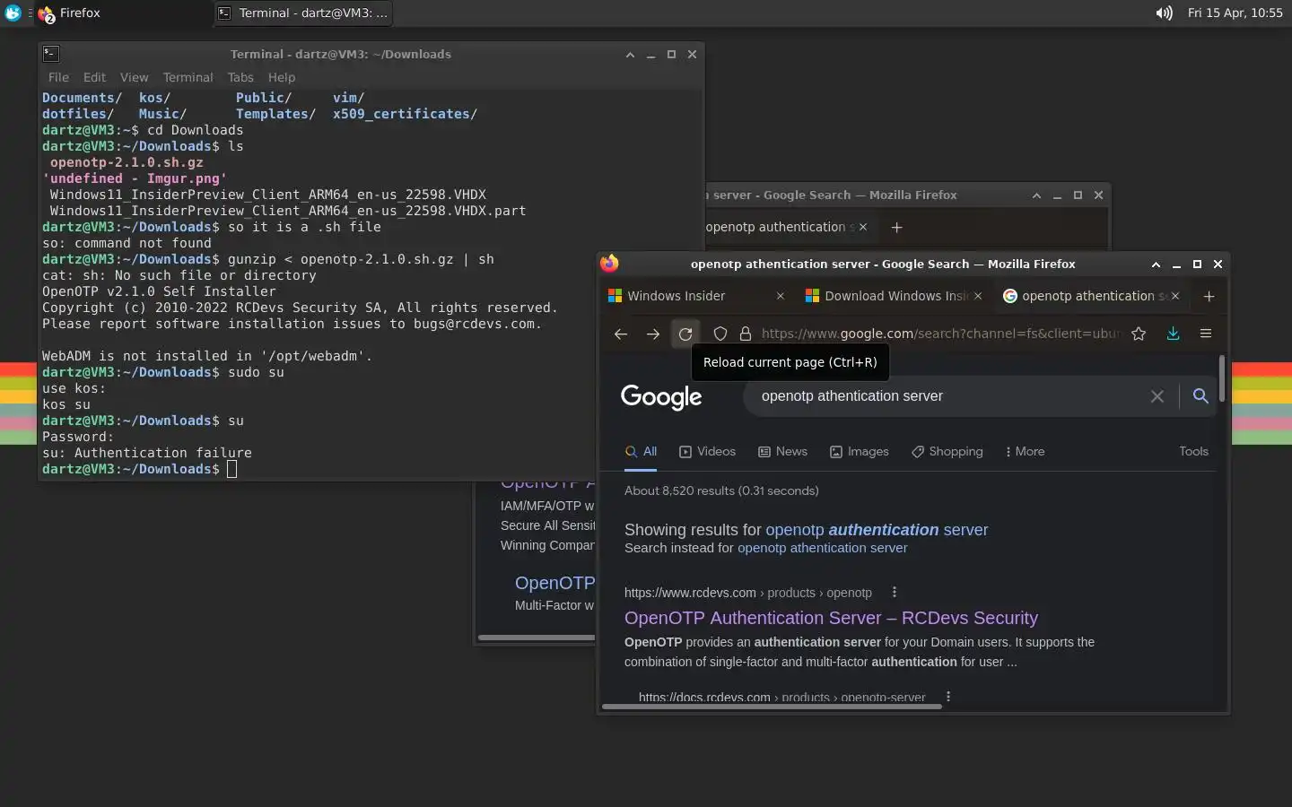Click the Terminal command prompt cursor

[231, 469]
